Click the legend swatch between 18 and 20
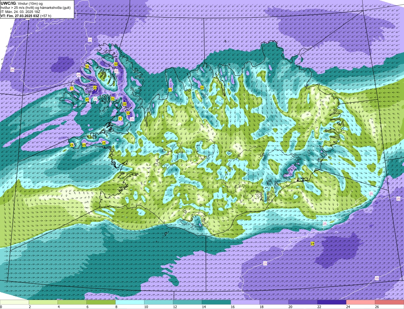404x309 pixels. (274, 302)
